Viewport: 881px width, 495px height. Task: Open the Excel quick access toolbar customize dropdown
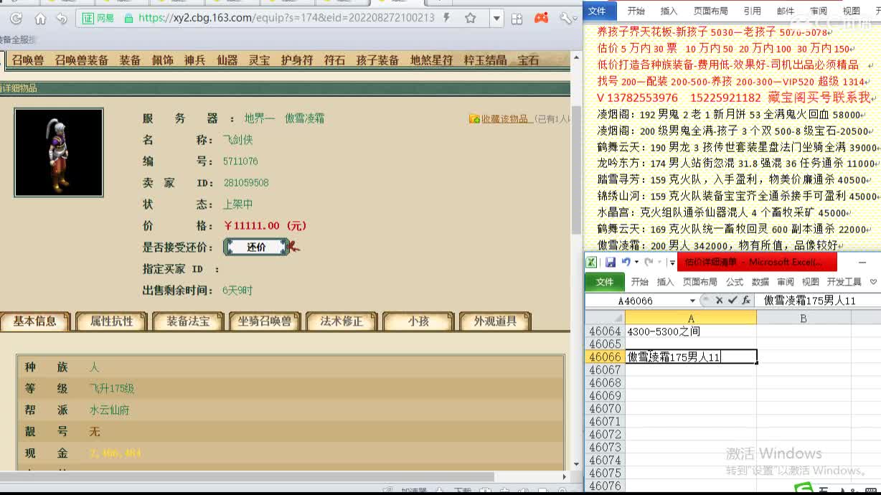click(672, 263)
